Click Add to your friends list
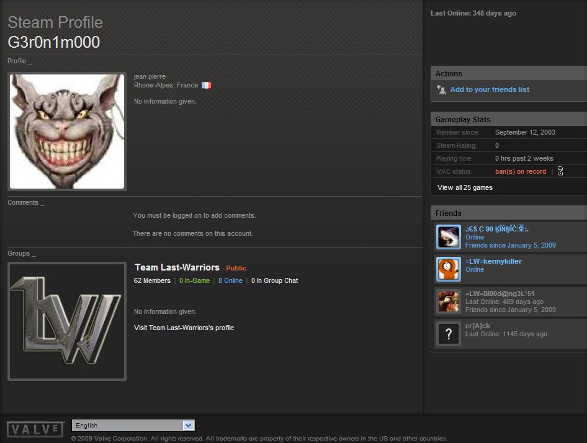 point(490,89)
